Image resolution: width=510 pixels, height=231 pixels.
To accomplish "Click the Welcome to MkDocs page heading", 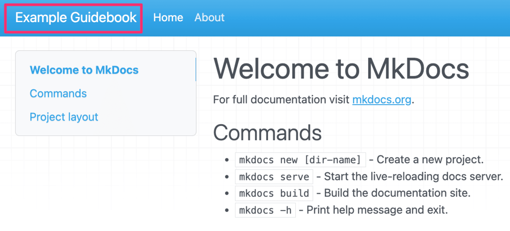I will (341, 69).
